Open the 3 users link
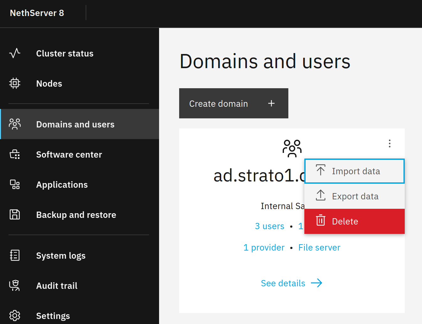This screenshot has height=324, width=422. [x=270, y=226]
